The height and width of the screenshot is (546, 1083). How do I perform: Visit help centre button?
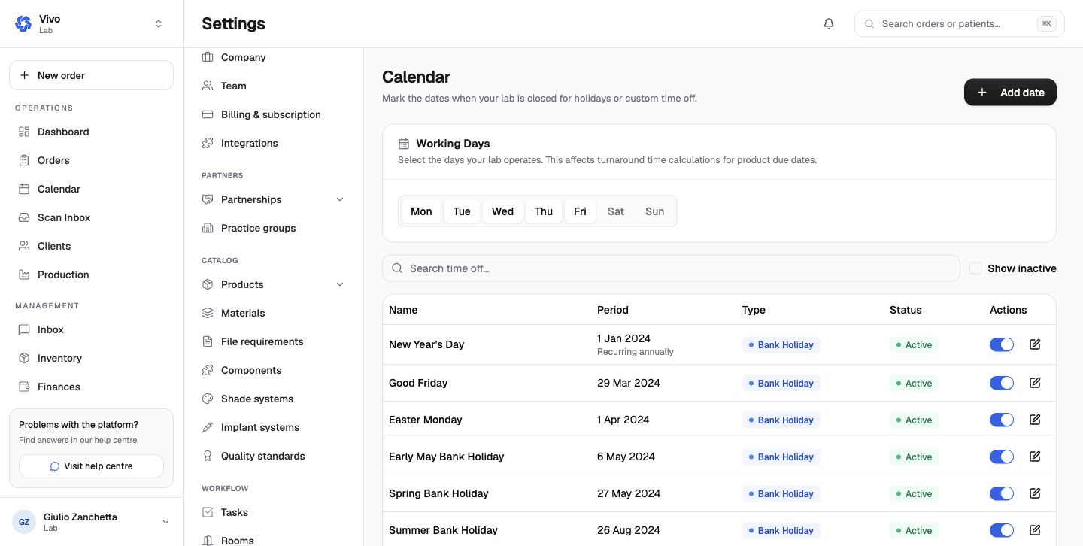91,466
